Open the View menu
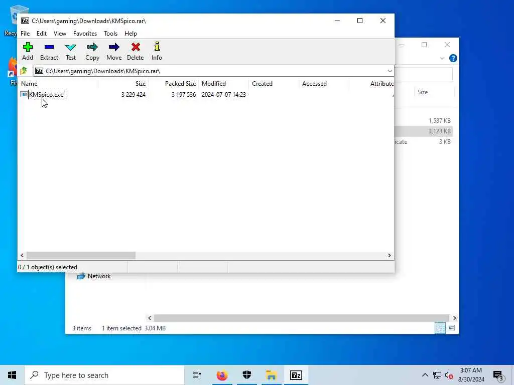This screenshot has height=385, width=514. pyautogui.click(x=60, y=34)
